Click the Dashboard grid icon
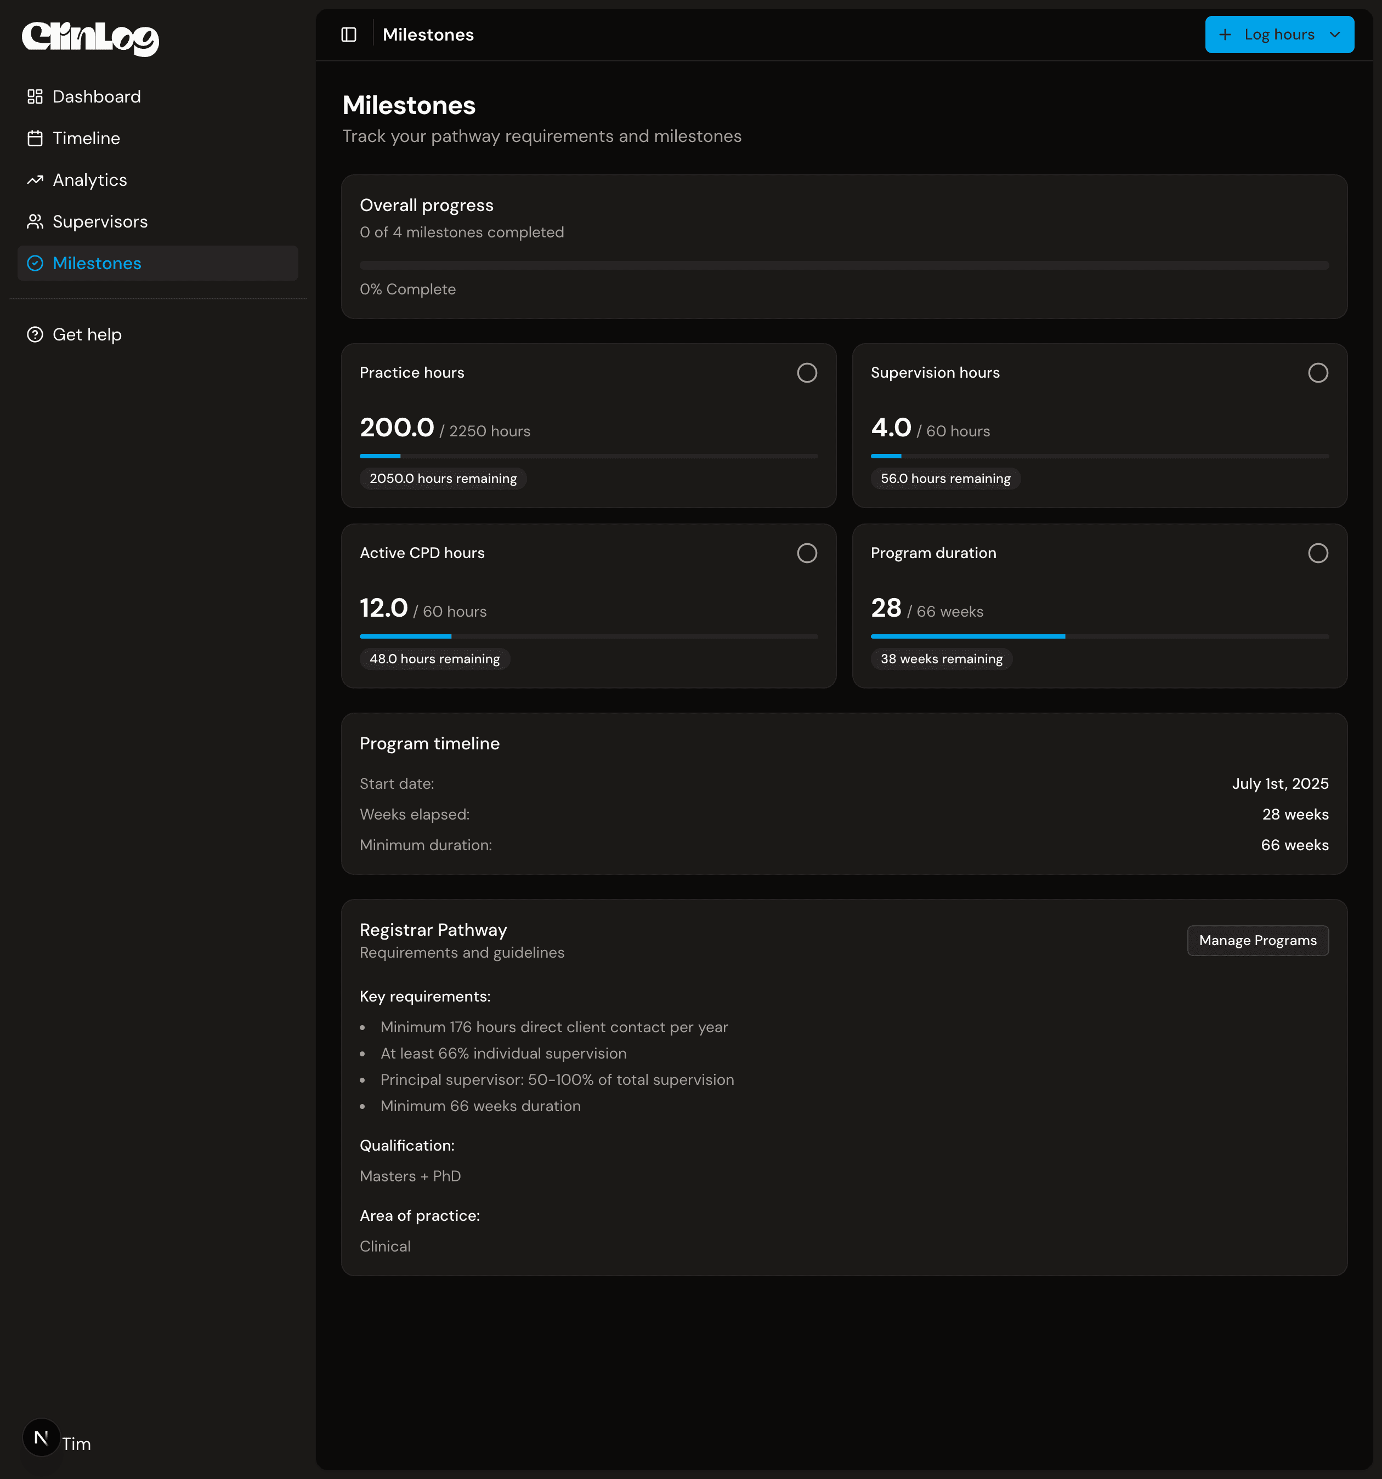The height and width of the screenshot is (1479, 1382). click(35, 96)
